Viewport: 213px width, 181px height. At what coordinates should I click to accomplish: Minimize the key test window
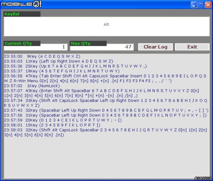pos(194,5)
